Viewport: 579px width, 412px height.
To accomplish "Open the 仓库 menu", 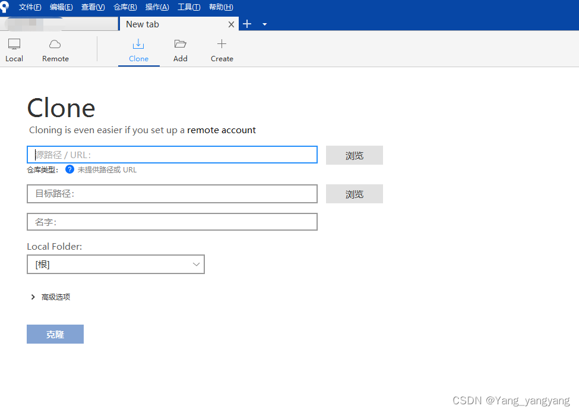I will 125,7.
